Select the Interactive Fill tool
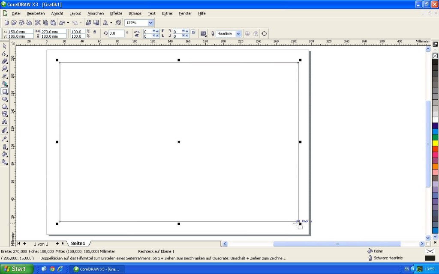This screenshot has width=439, height=274. point(4,161)
